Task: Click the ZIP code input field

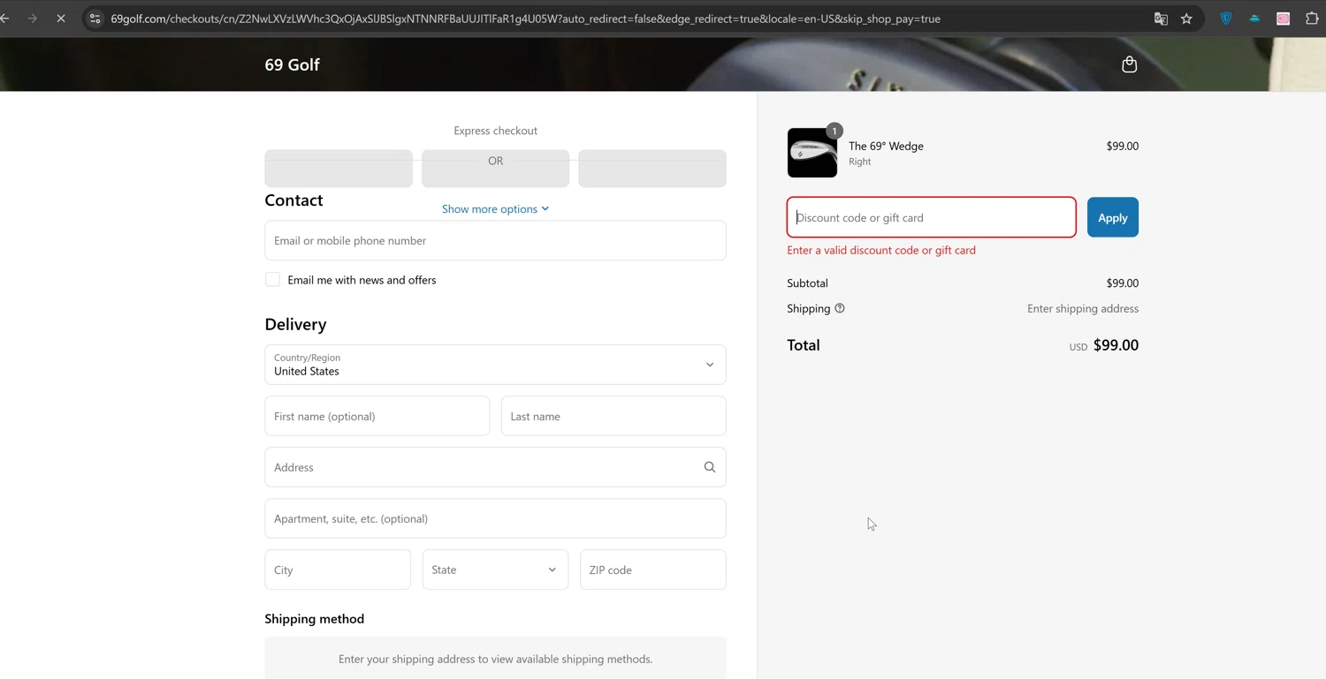Action: (x=652, y=570)
